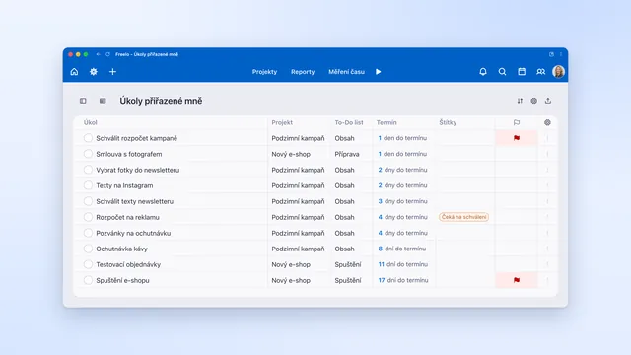631x355 pixels.
Task: Complete task Vybrat fotky do newsletteru
Action: click(x=88, y=170)
